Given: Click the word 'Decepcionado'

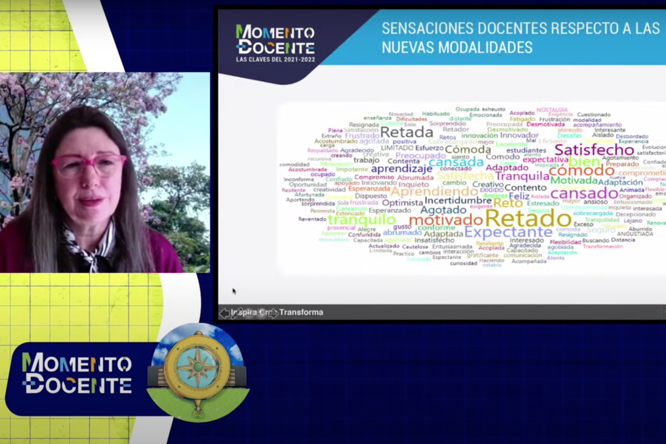Looking at the screenshot, I should [635, 215].
